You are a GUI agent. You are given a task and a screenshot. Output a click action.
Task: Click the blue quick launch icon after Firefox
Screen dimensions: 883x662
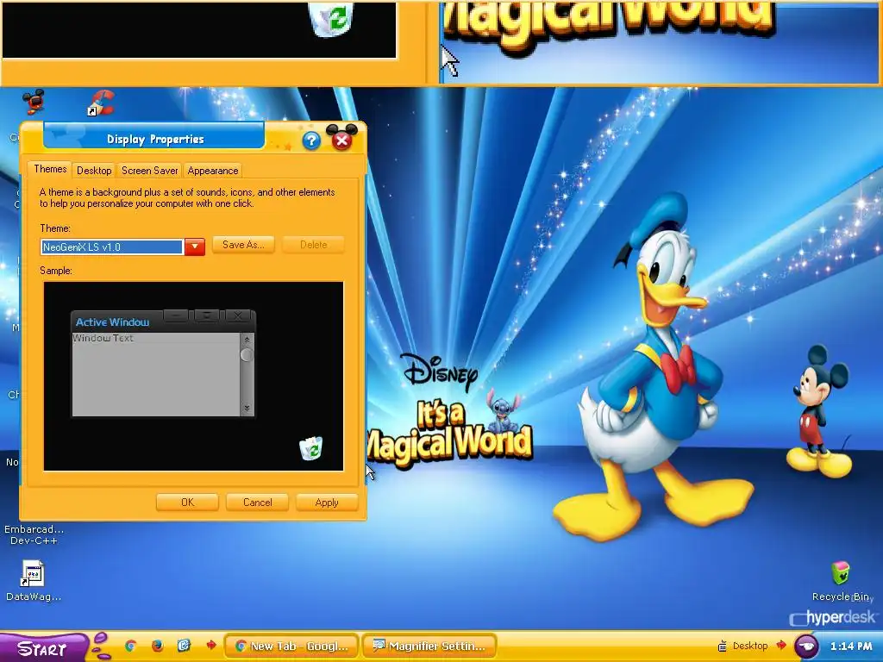pos(185,646)
